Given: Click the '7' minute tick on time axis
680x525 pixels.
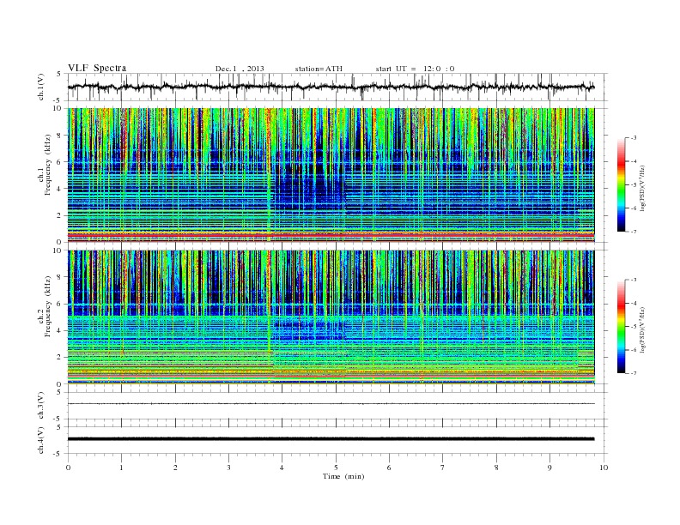Looking at the screenshot, I should [443, 468].
